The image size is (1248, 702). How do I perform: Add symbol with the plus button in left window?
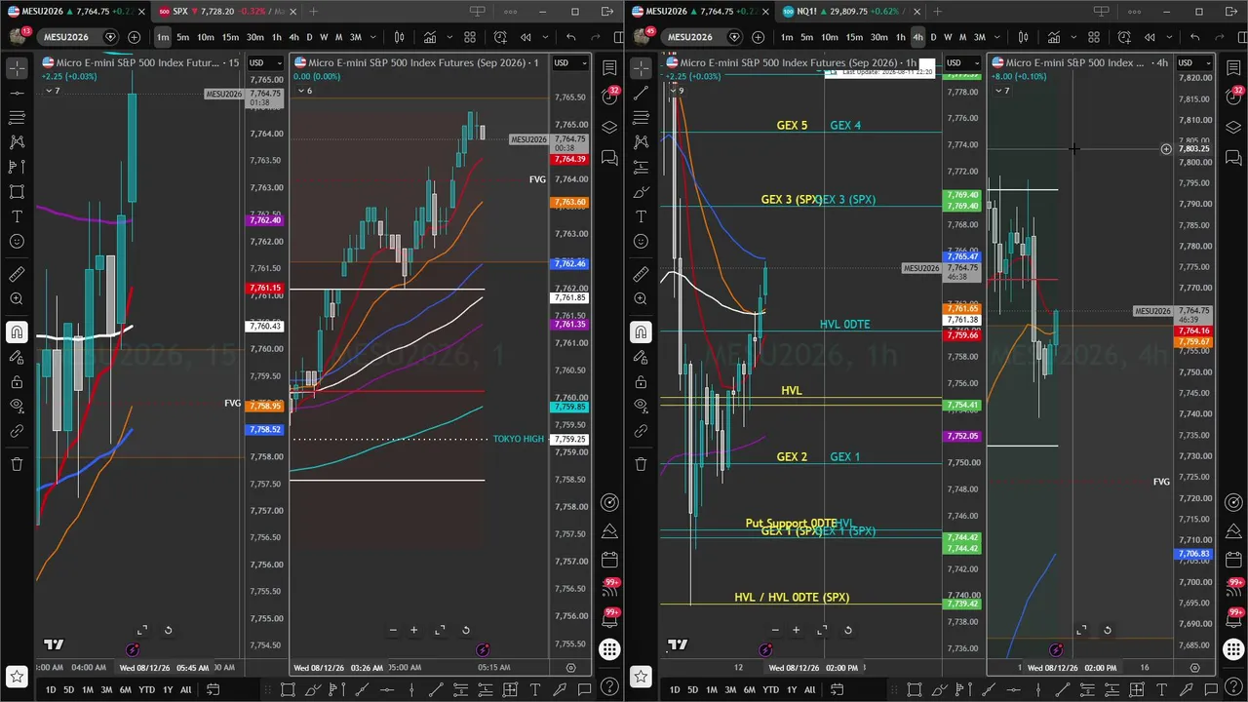click(x=134, y=37)
